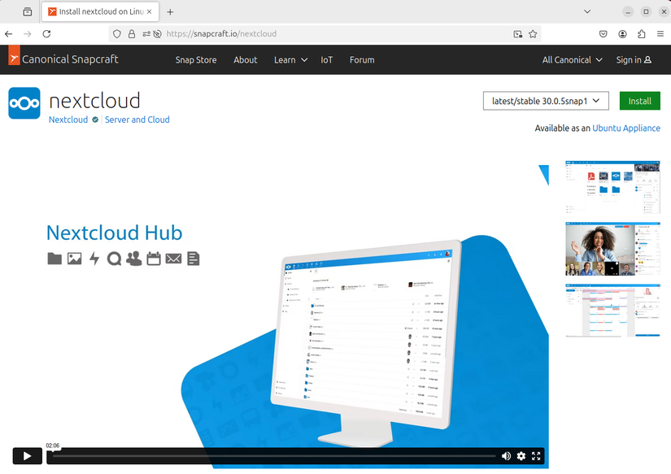Click the Activity lightning bolt icon
The width and height of the screenshot is (671, 474).
(x=94, y=259)
